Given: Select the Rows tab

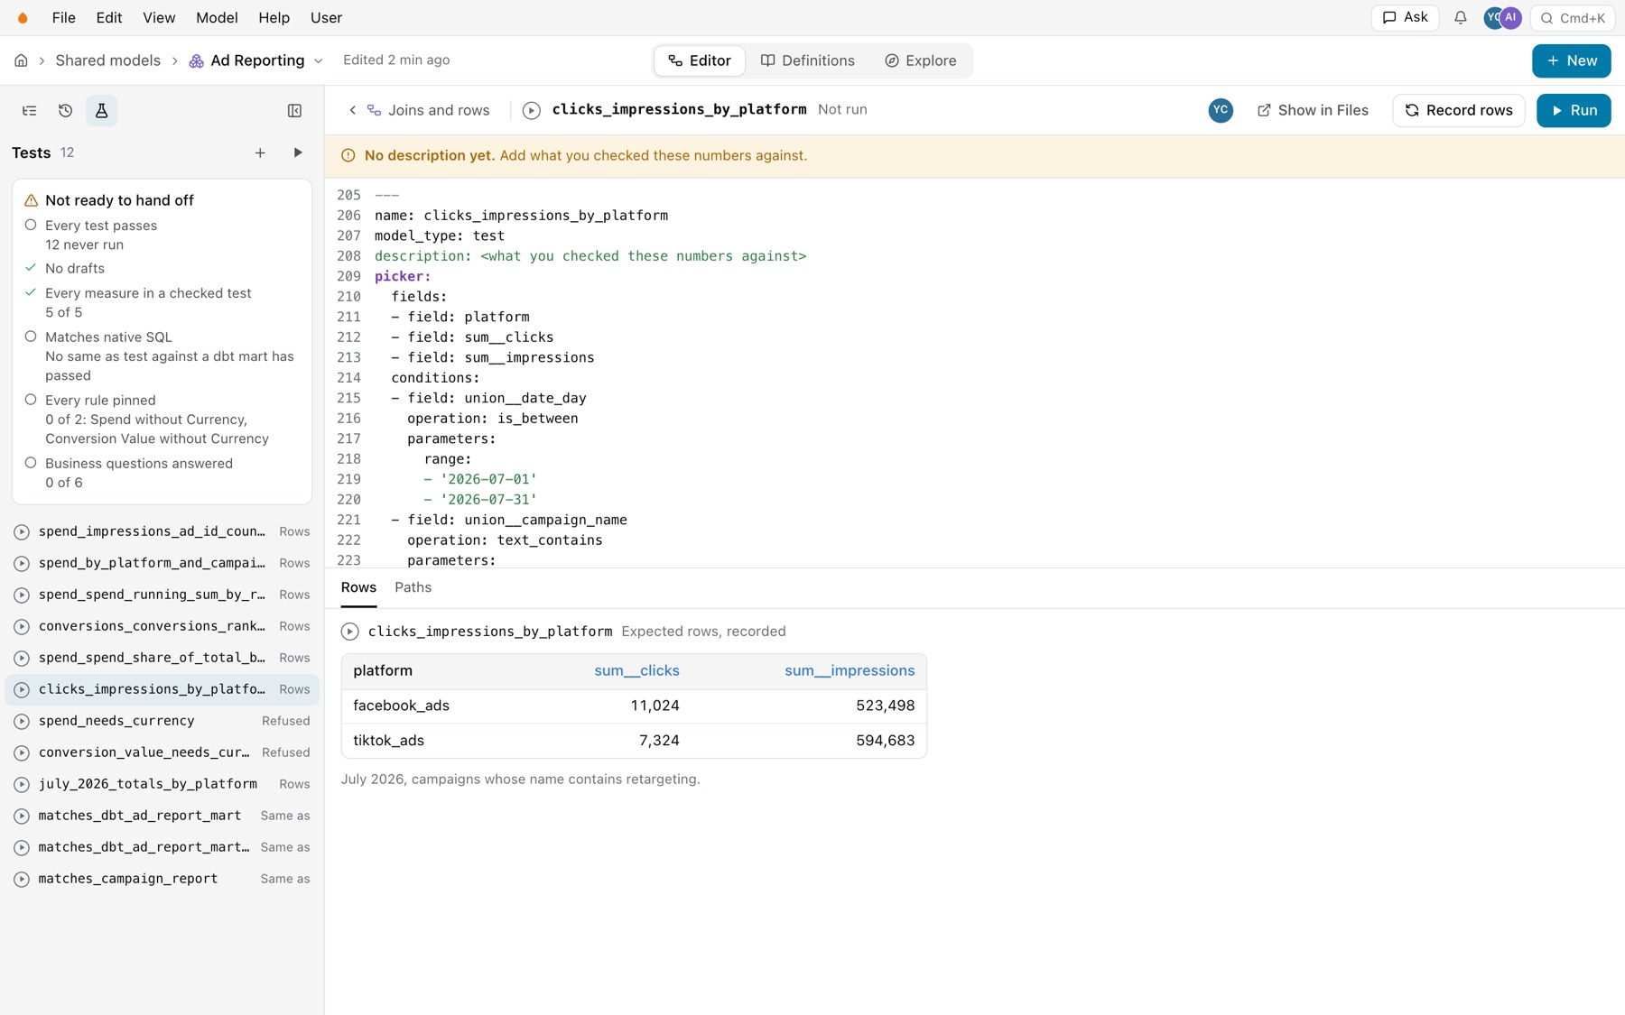Looking at the screenshot, I should 358,587.
